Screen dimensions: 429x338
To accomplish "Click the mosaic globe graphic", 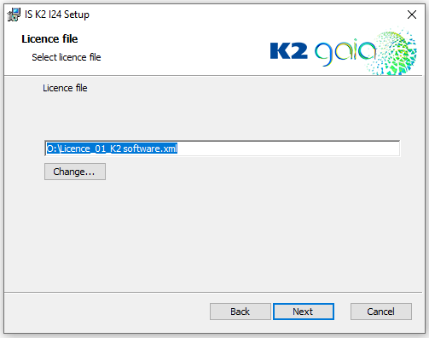I will point(393,52).
